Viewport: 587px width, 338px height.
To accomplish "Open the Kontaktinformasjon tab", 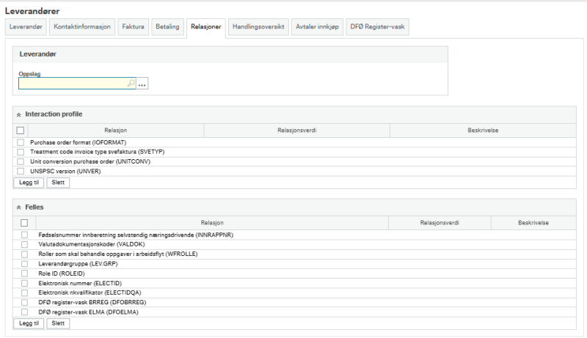I will [82, 27].
